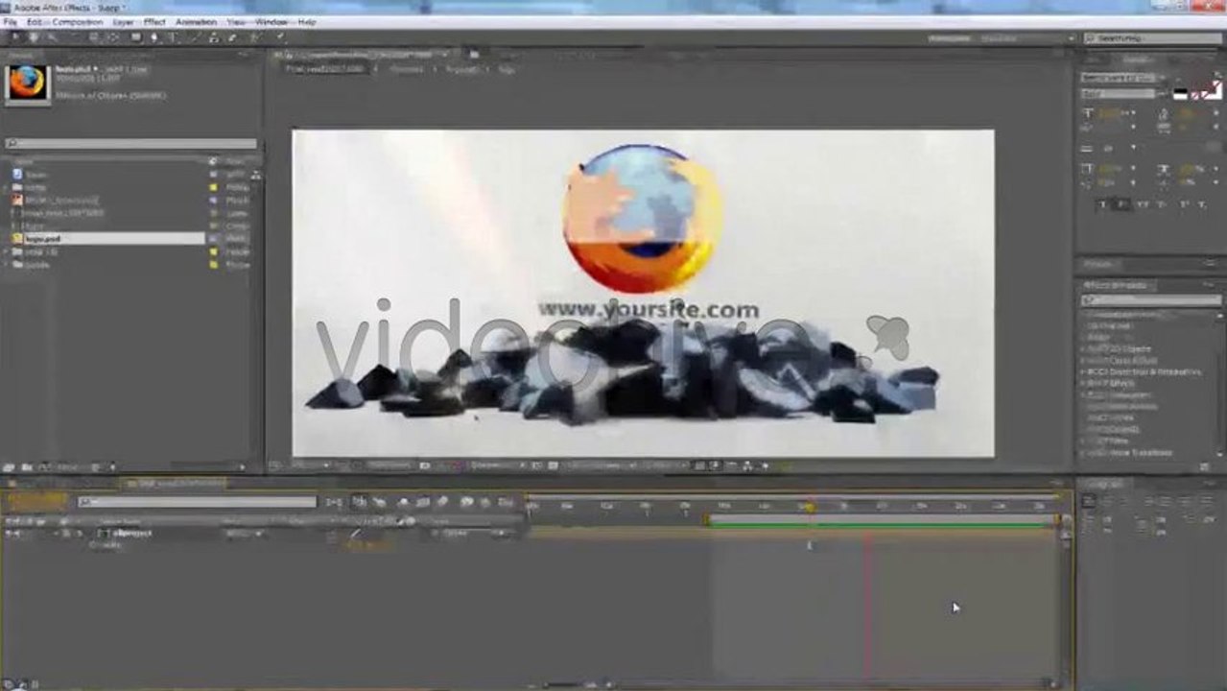Select the Rectangle mask tool
The height and width of the screenshot is (691, 1227).
(x=136, y=37)
